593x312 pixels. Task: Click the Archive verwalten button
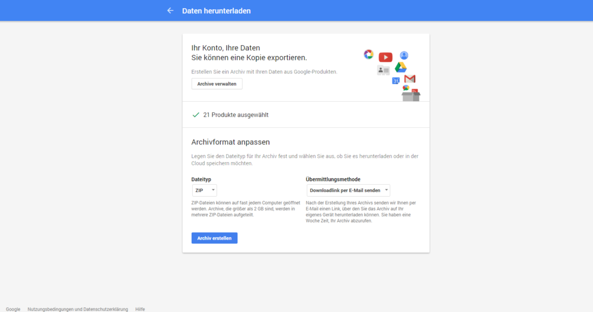click(x=217, y=84)
